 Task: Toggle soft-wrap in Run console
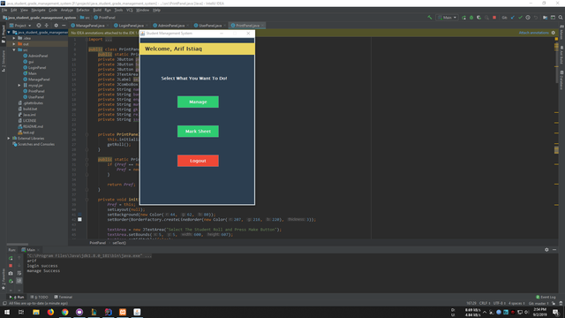click(x=19, y=273)
